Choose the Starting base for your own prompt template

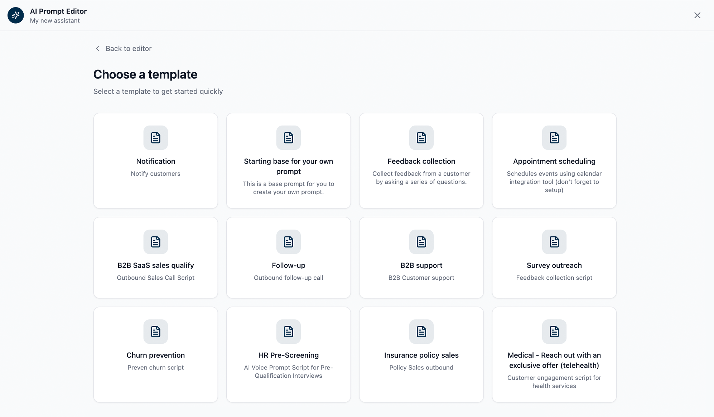(288, 161)
